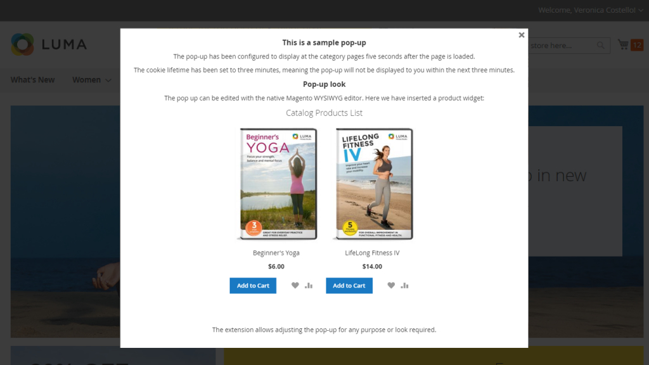Image resolution: width=649 pixels, height=365 pixels.
Task: Add LifeLong Fitness IV to compare via chart icon
Action: [x=405, y=285]
